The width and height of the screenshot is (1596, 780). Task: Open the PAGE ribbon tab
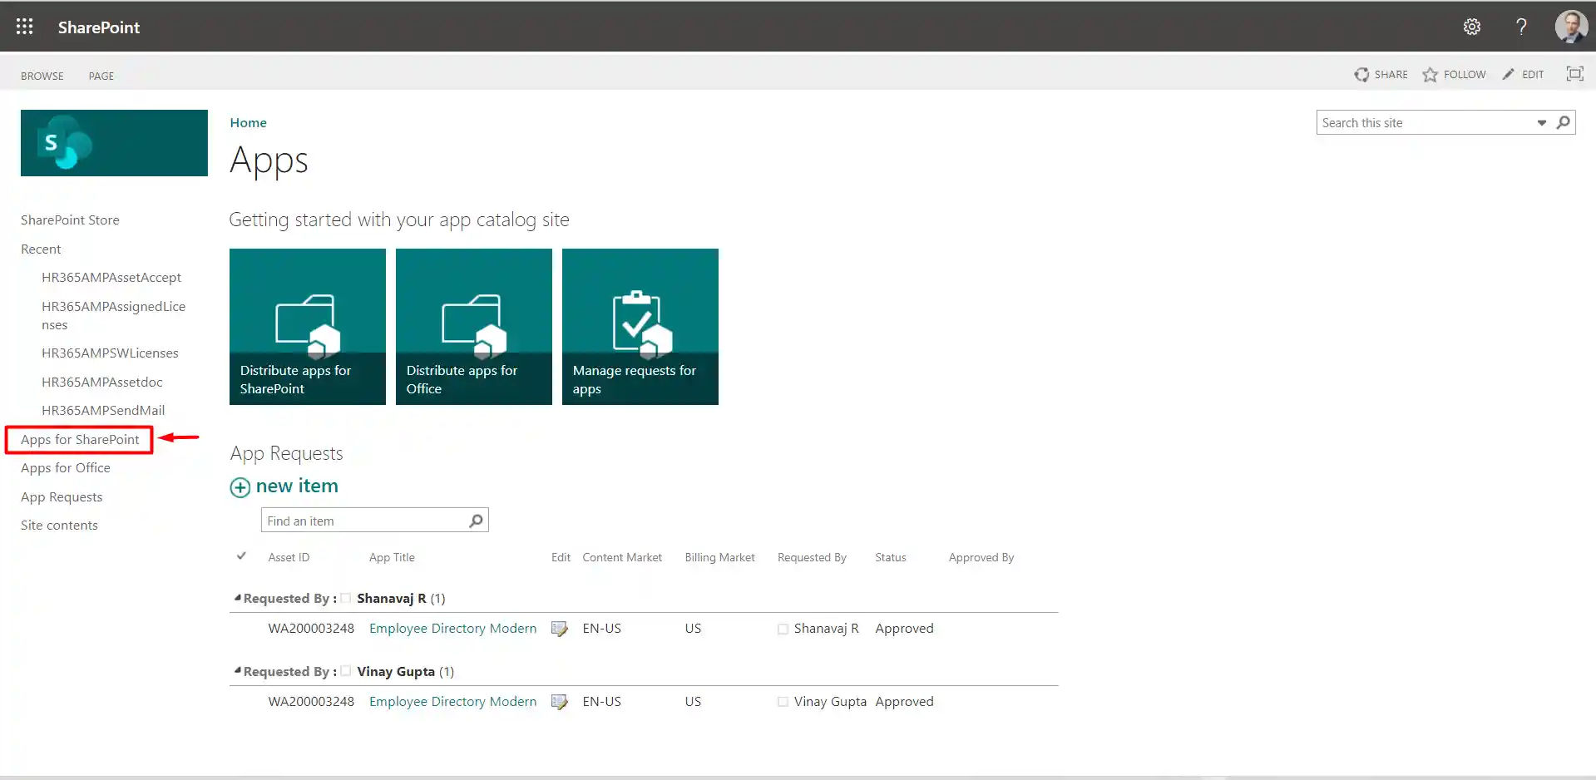click(101, 76)
